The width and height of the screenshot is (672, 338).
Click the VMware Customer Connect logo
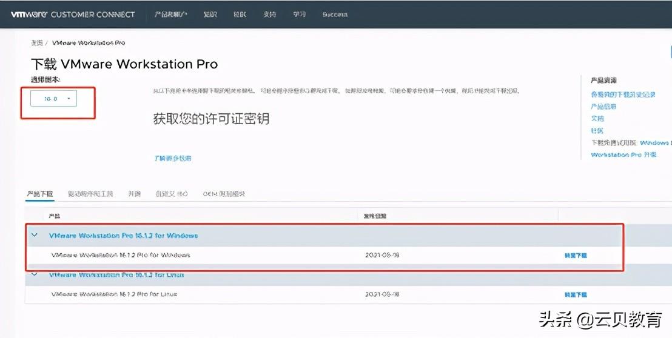coord(73,14)
